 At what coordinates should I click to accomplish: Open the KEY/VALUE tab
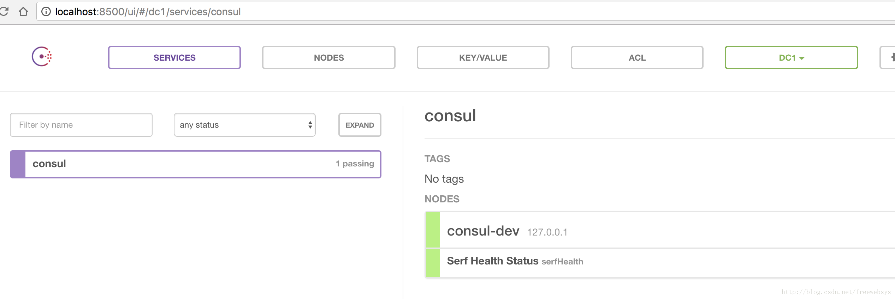tap(483, 57)
